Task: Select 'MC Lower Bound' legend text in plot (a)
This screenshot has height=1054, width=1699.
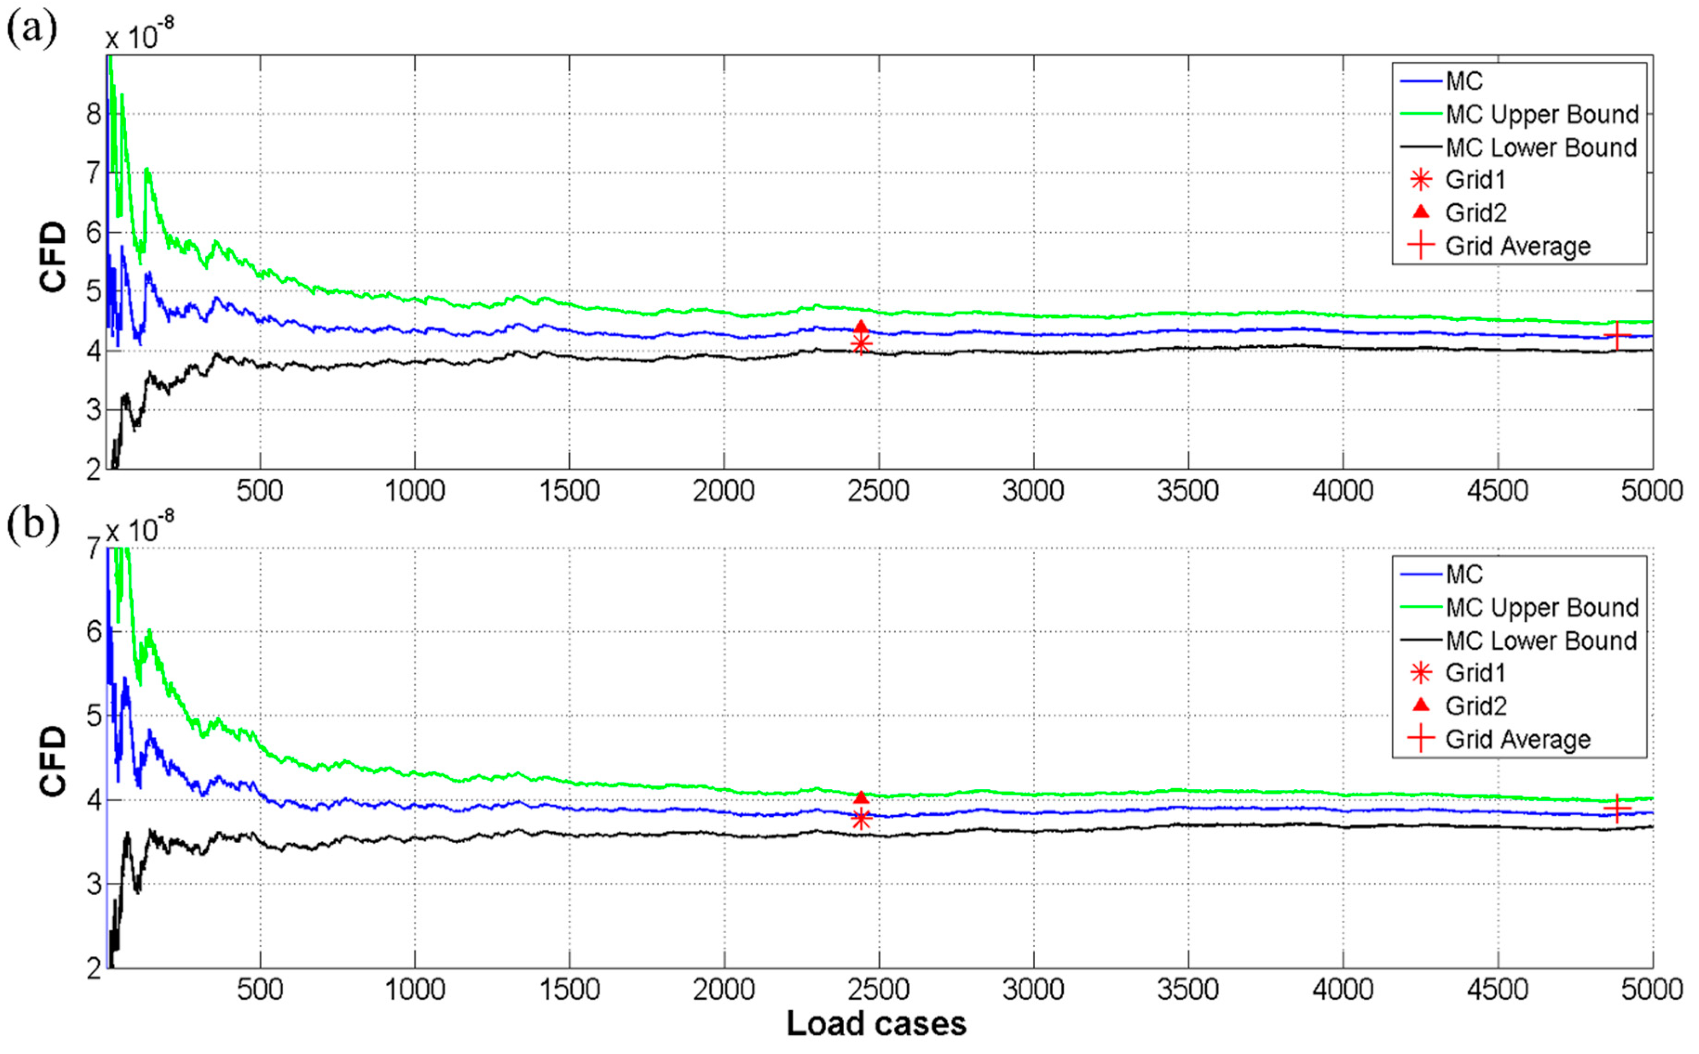Action: coord(1541,148)
